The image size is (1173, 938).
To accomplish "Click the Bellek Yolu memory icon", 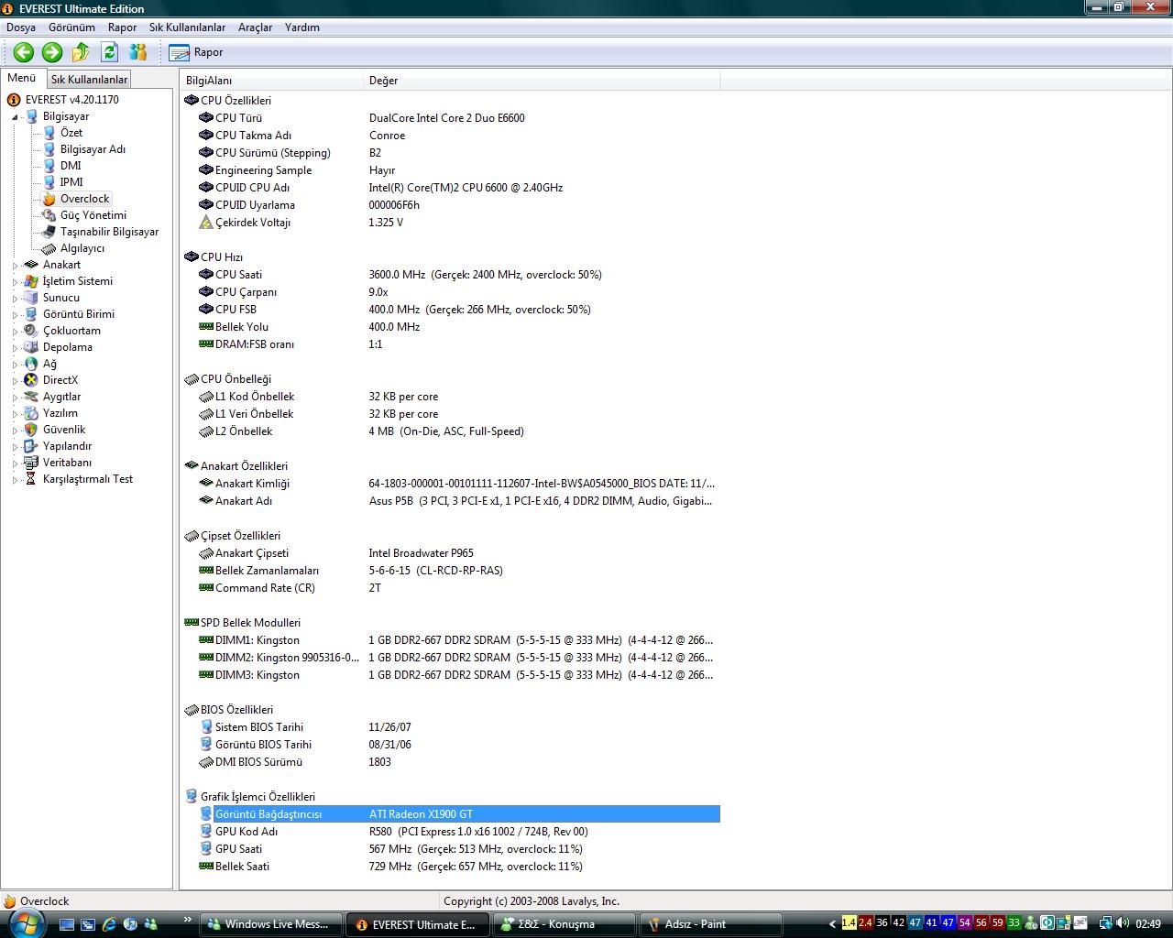I will (x=206, y=327).
